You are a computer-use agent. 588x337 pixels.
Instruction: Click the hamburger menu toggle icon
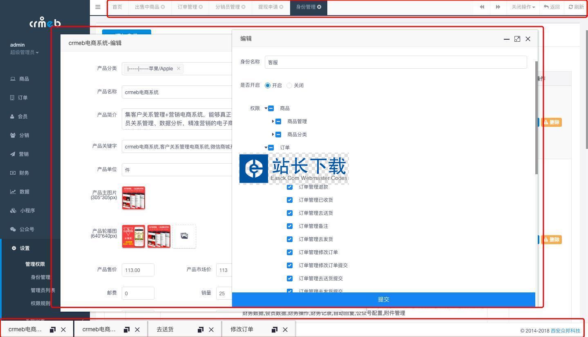coord(98,7)
